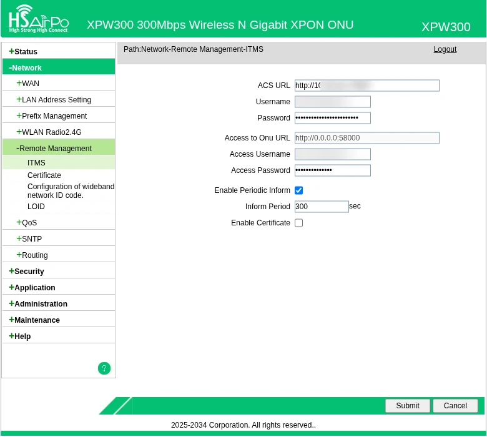Click the Inform Period input field
The image size is (487, 437).
pos(322,207)
